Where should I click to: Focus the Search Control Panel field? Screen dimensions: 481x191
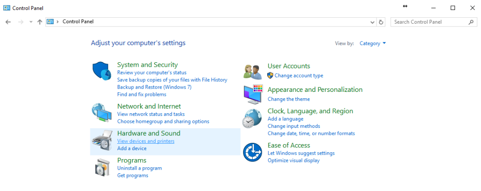pyautogui.click(x=434, y=22)
